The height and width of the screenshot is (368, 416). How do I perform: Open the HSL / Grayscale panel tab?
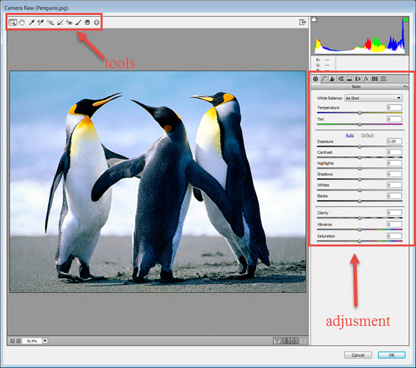(341, 79)
